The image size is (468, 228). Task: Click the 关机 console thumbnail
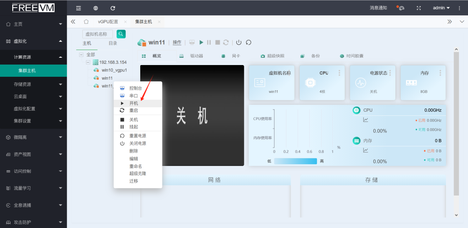pos(192,115)
